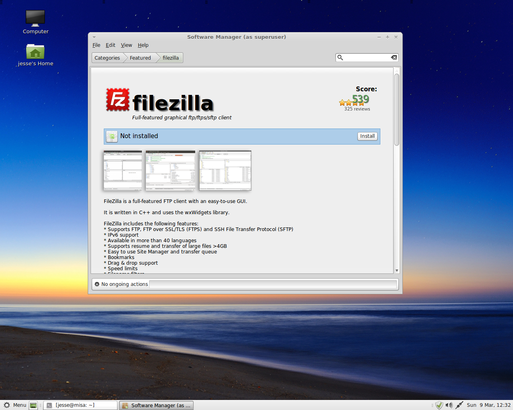Click the 'IPv6 support' feature line
513x410 pixels.
pyautogui.click(x=121, y=235)
